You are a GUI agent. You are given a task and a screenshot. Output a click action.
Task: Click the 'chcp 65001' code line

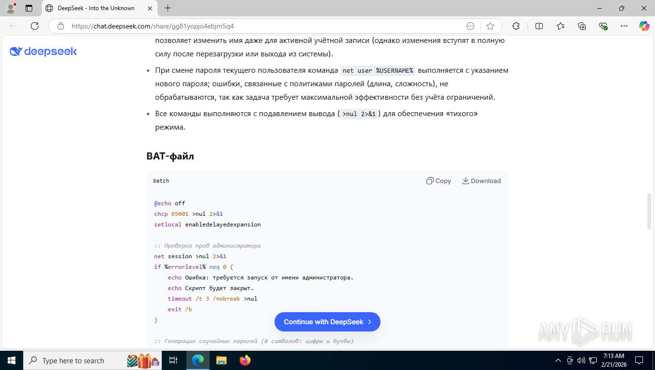click(188, 214)
